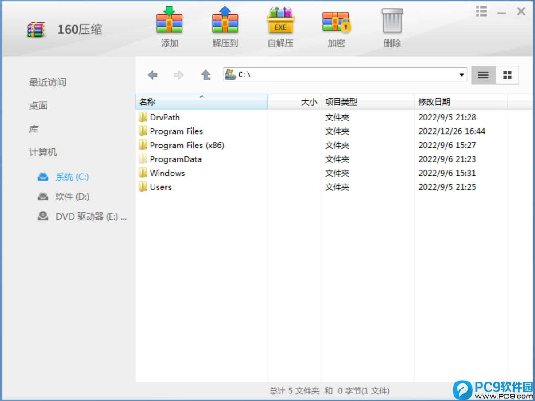Expand the address path dropdown
Viewport: 535px width, 401px height.
click(461, 75)
